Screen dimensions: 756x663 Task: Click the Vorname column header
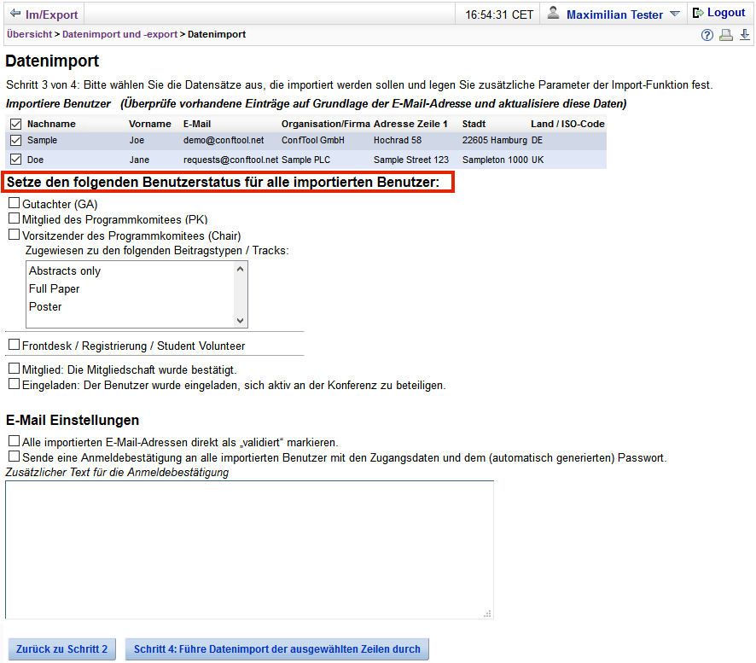pos(150,124)
